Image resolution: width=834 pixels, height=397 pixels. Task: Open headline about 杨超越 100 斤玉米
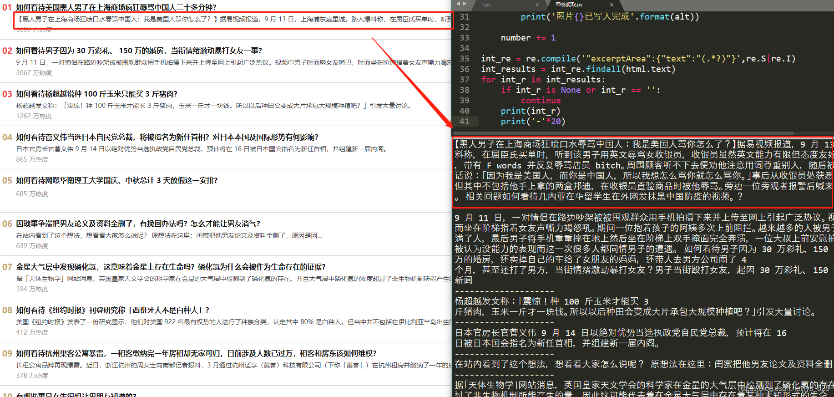point(96,94)
